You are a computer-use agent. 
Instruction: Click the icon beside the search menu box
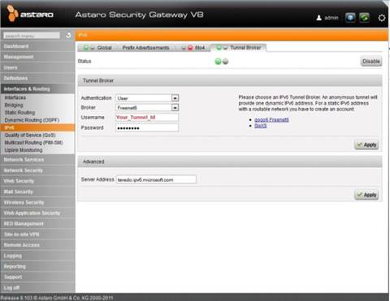coord(69,36)
